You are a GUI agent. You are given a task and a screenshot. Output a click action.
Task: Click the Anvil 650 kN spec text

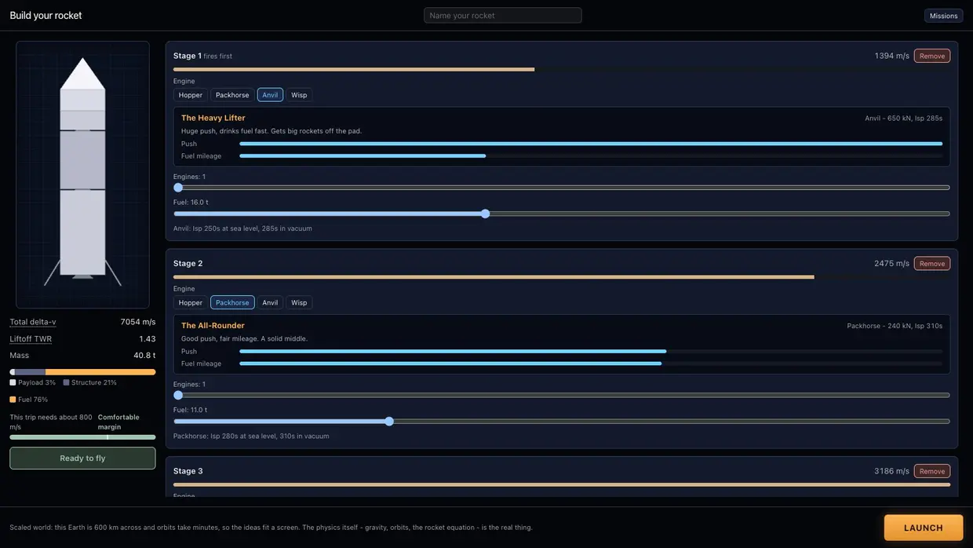(904, 118)
